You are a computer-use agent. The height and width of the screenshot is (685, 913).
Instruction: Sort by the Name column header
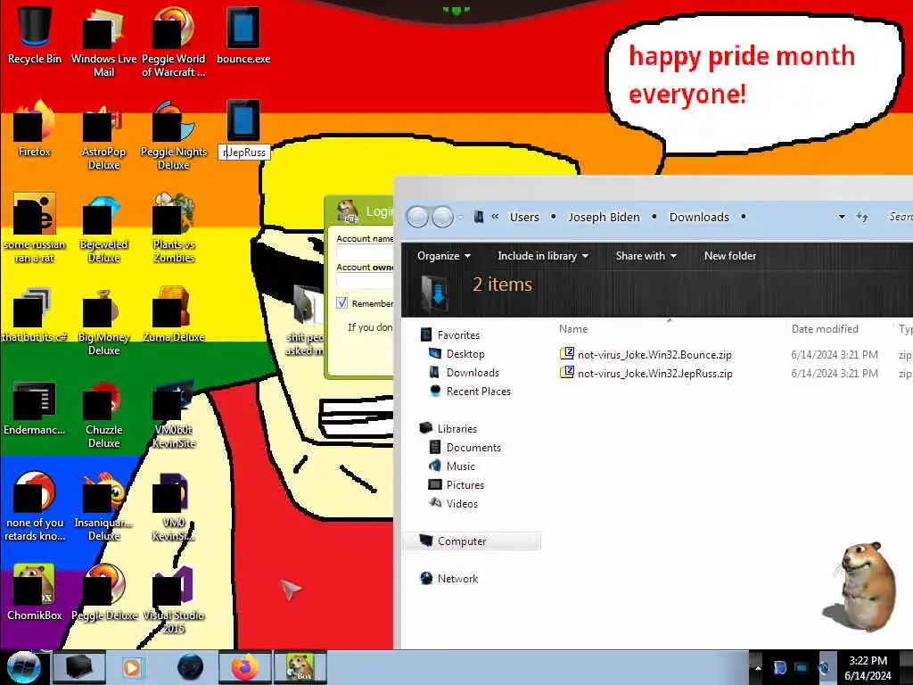(573, 329)
